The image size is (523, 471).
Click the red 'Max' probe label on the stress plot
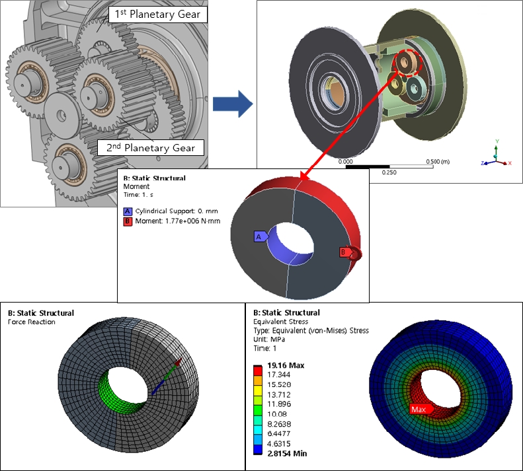421,409
